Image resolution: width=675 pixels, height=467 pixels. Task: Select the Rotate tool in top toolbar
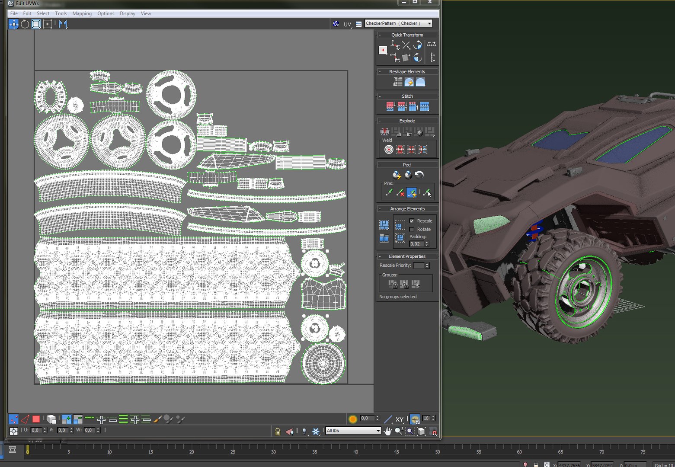[25, 24]
